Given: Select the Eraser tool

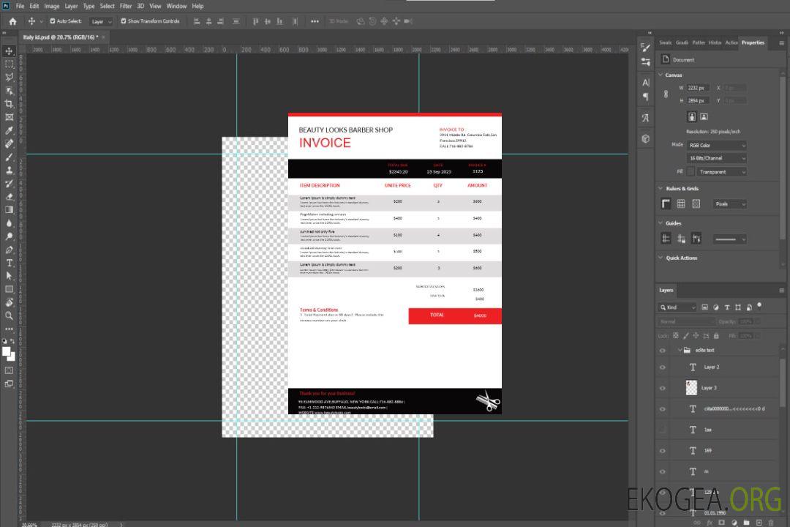Looking at the screenshot, I should [x=9, y=197].
